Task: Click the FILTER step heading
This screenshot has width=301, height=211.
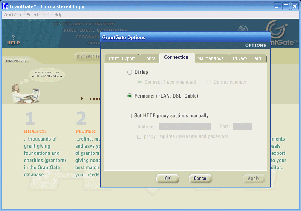Action: pyautogui.click(x=85, y=131)
